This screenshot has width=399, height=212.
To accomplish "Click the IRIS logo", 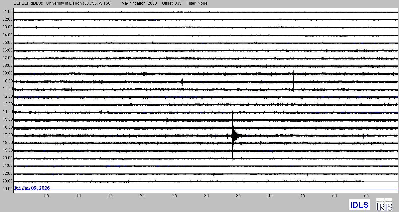I will pos(384,204).
